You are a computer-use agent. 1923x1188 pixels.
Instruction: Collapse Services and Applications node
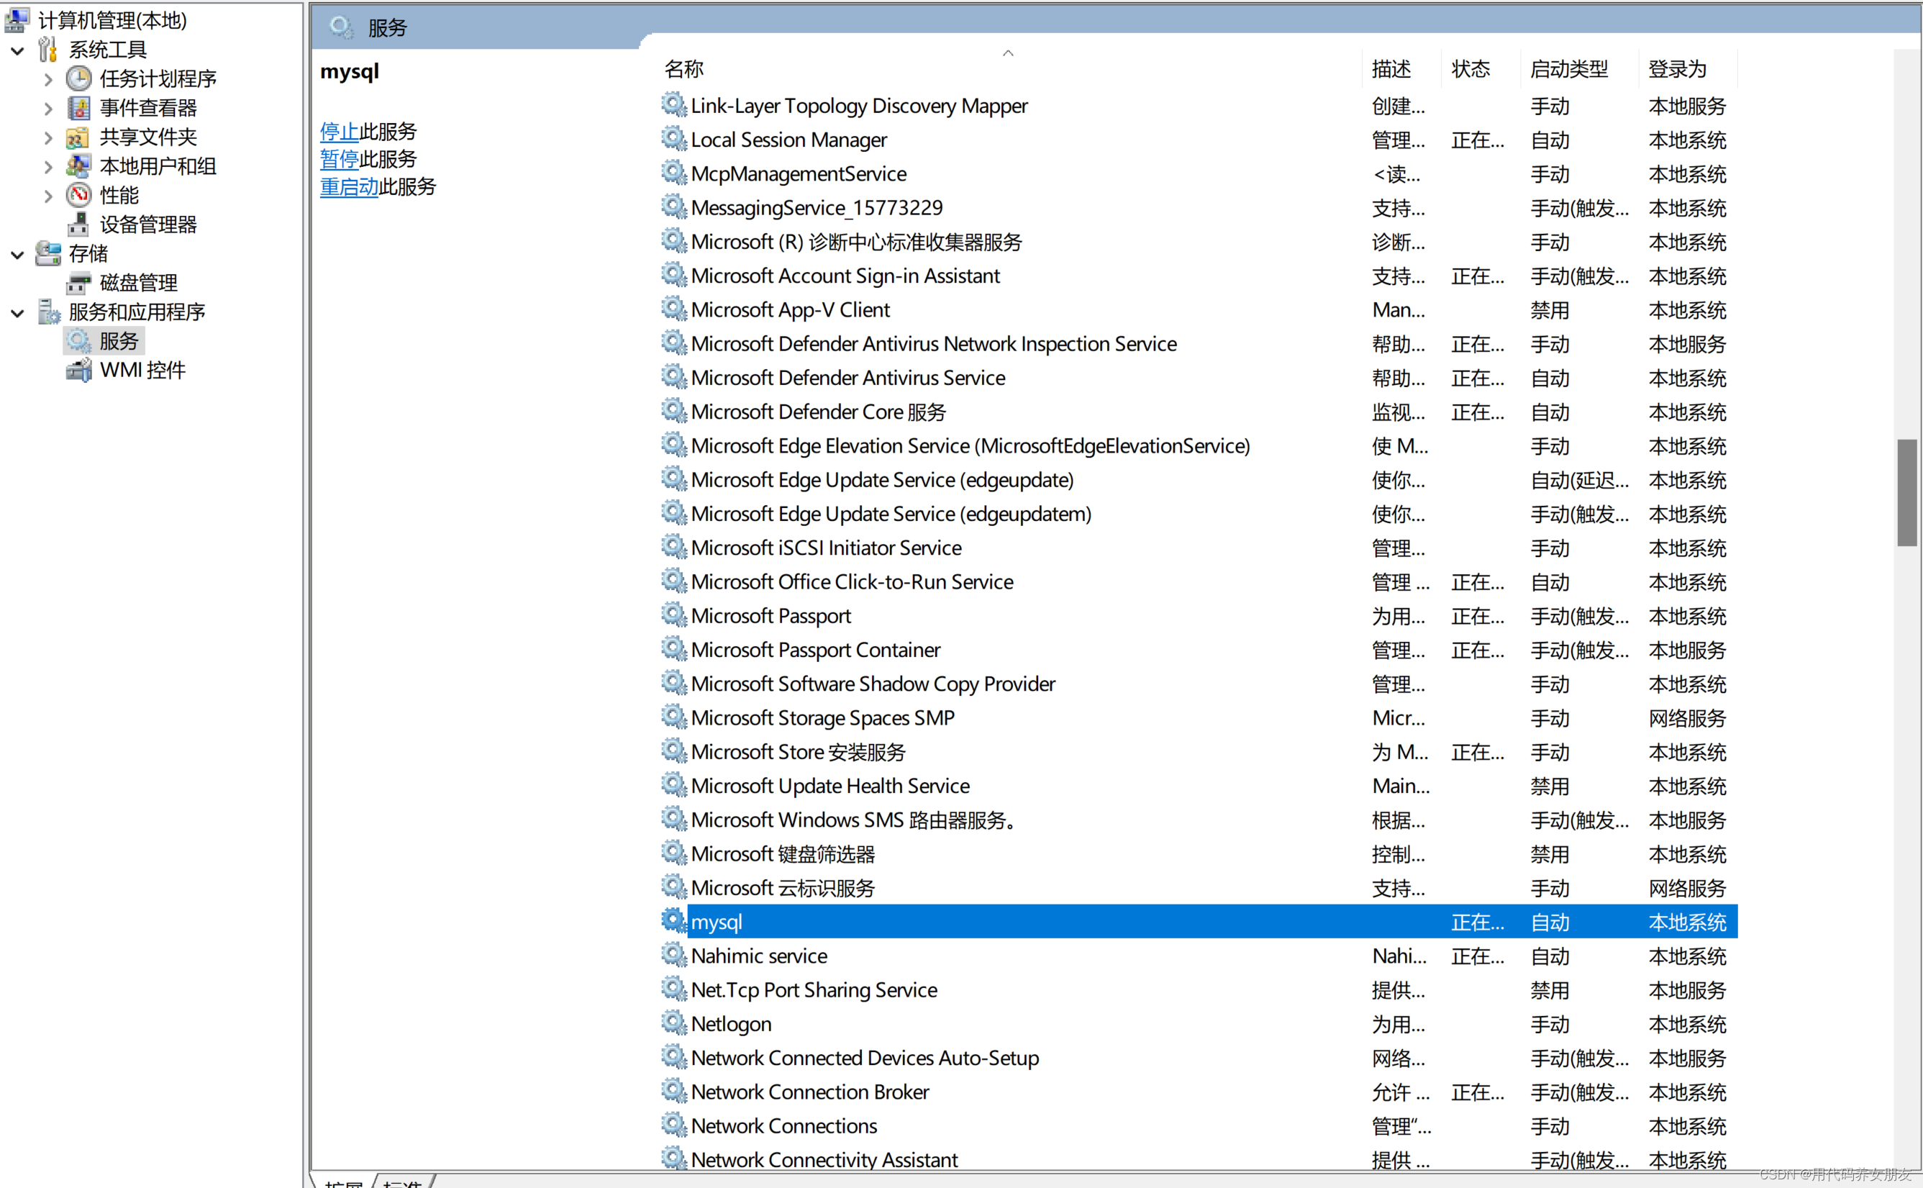[x=17, y=313]
